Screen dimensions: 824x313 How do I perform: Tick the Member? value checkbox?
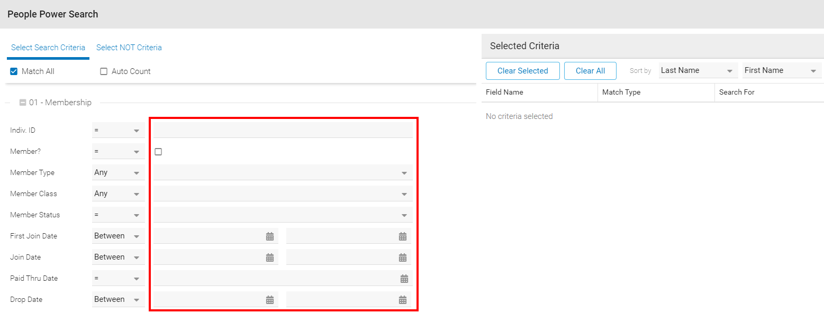[158, 152]
